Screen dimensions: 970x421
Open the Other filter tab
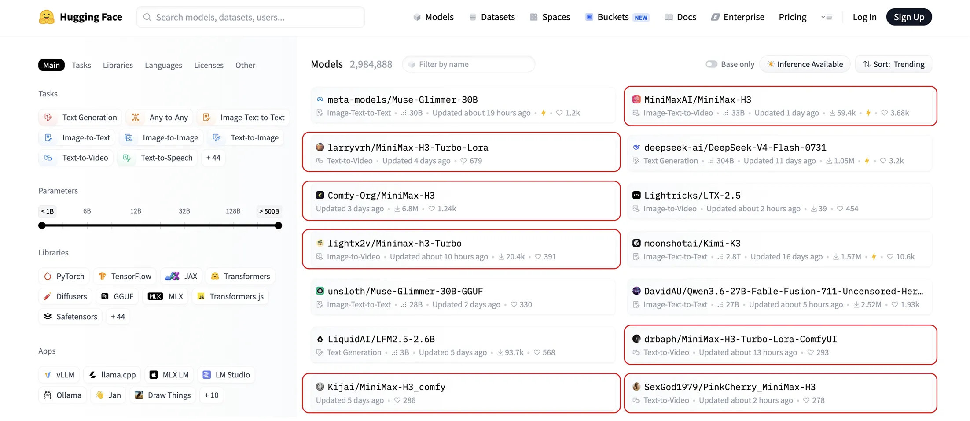pyautogui.click(x=245, y=65)
